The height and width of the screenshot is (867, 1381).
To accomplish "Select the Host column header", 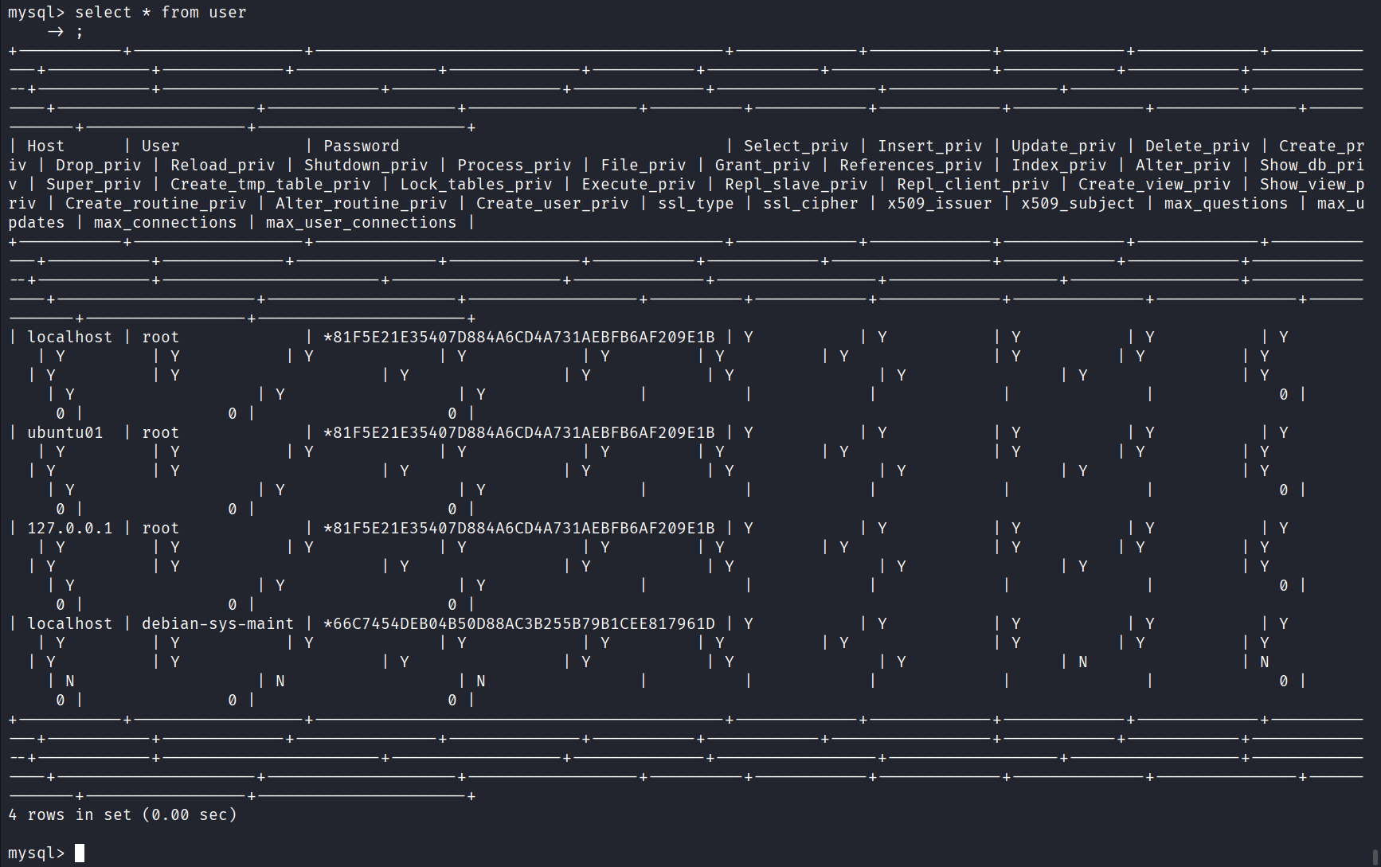I will click(x=45, y=146).
